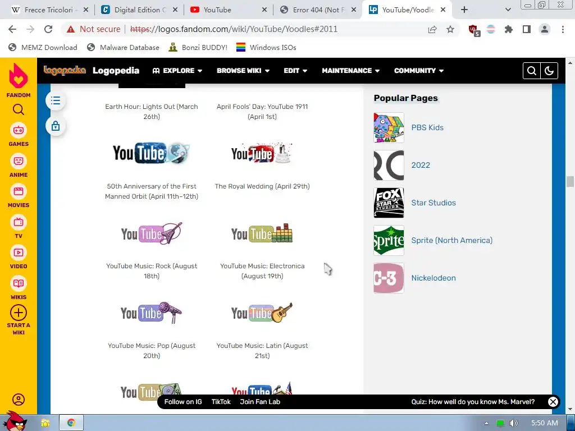Share this page via share icon
This screenshot has width=575, height=431.
pos(432,29)
